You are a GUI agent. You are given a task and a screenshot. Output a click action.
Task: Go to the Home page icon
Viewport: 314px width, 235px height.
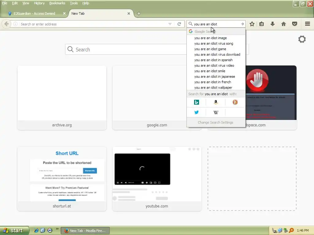click(284, 24)
